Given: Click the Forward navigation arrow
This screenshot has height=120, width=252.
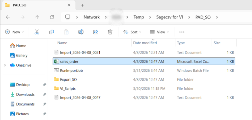Looking at the screenshot, I should (x=23, y=17).
